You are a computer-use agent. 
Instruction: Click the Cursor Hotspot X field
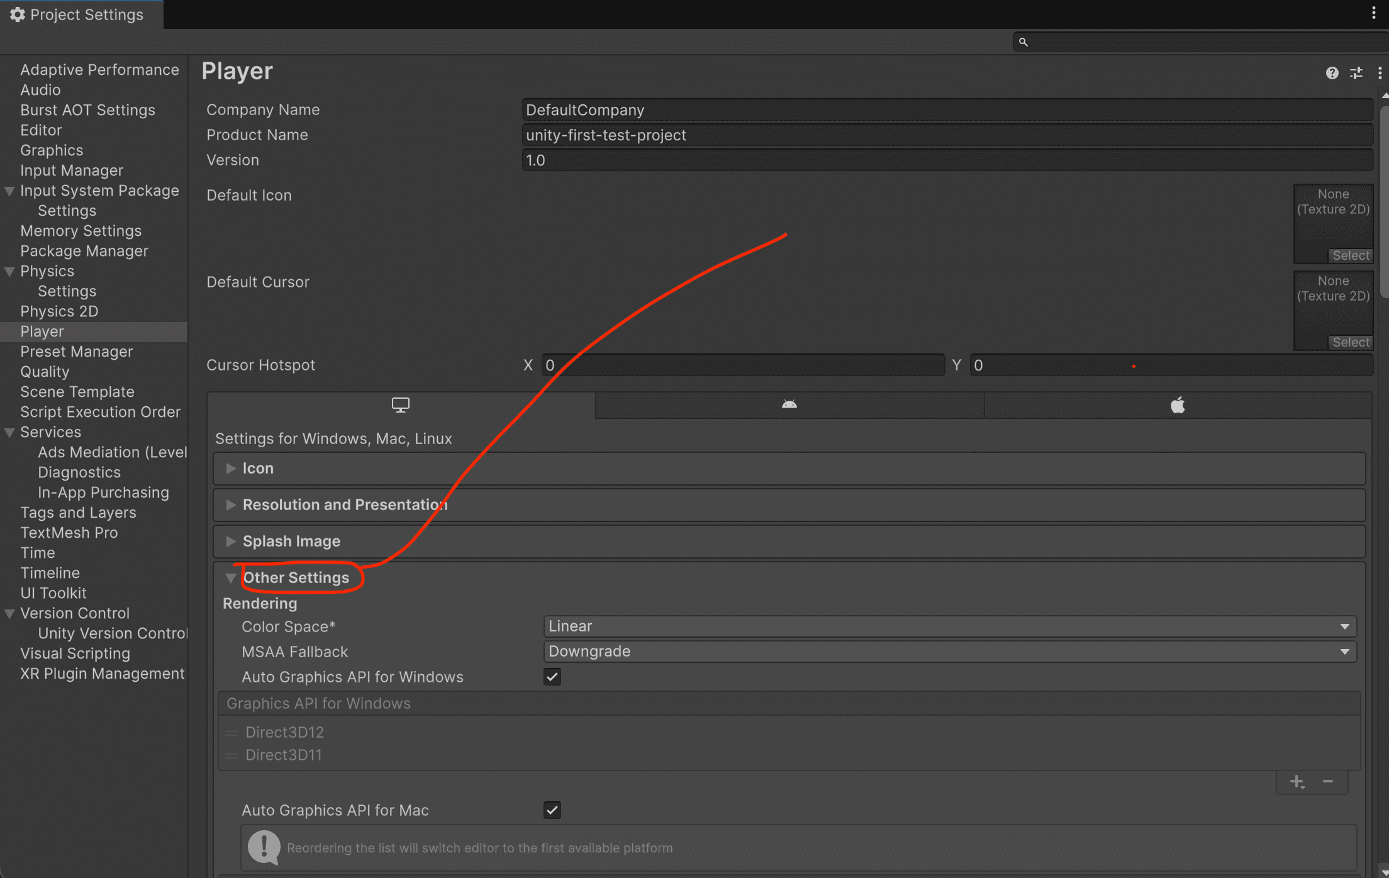point(743,365)
